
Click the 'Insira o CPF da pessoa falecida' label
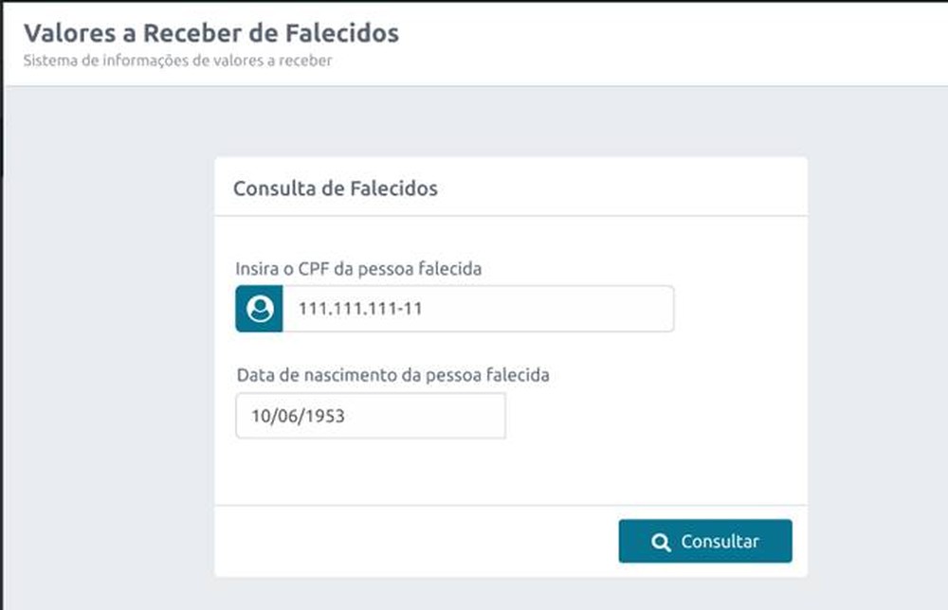point(358,269)
